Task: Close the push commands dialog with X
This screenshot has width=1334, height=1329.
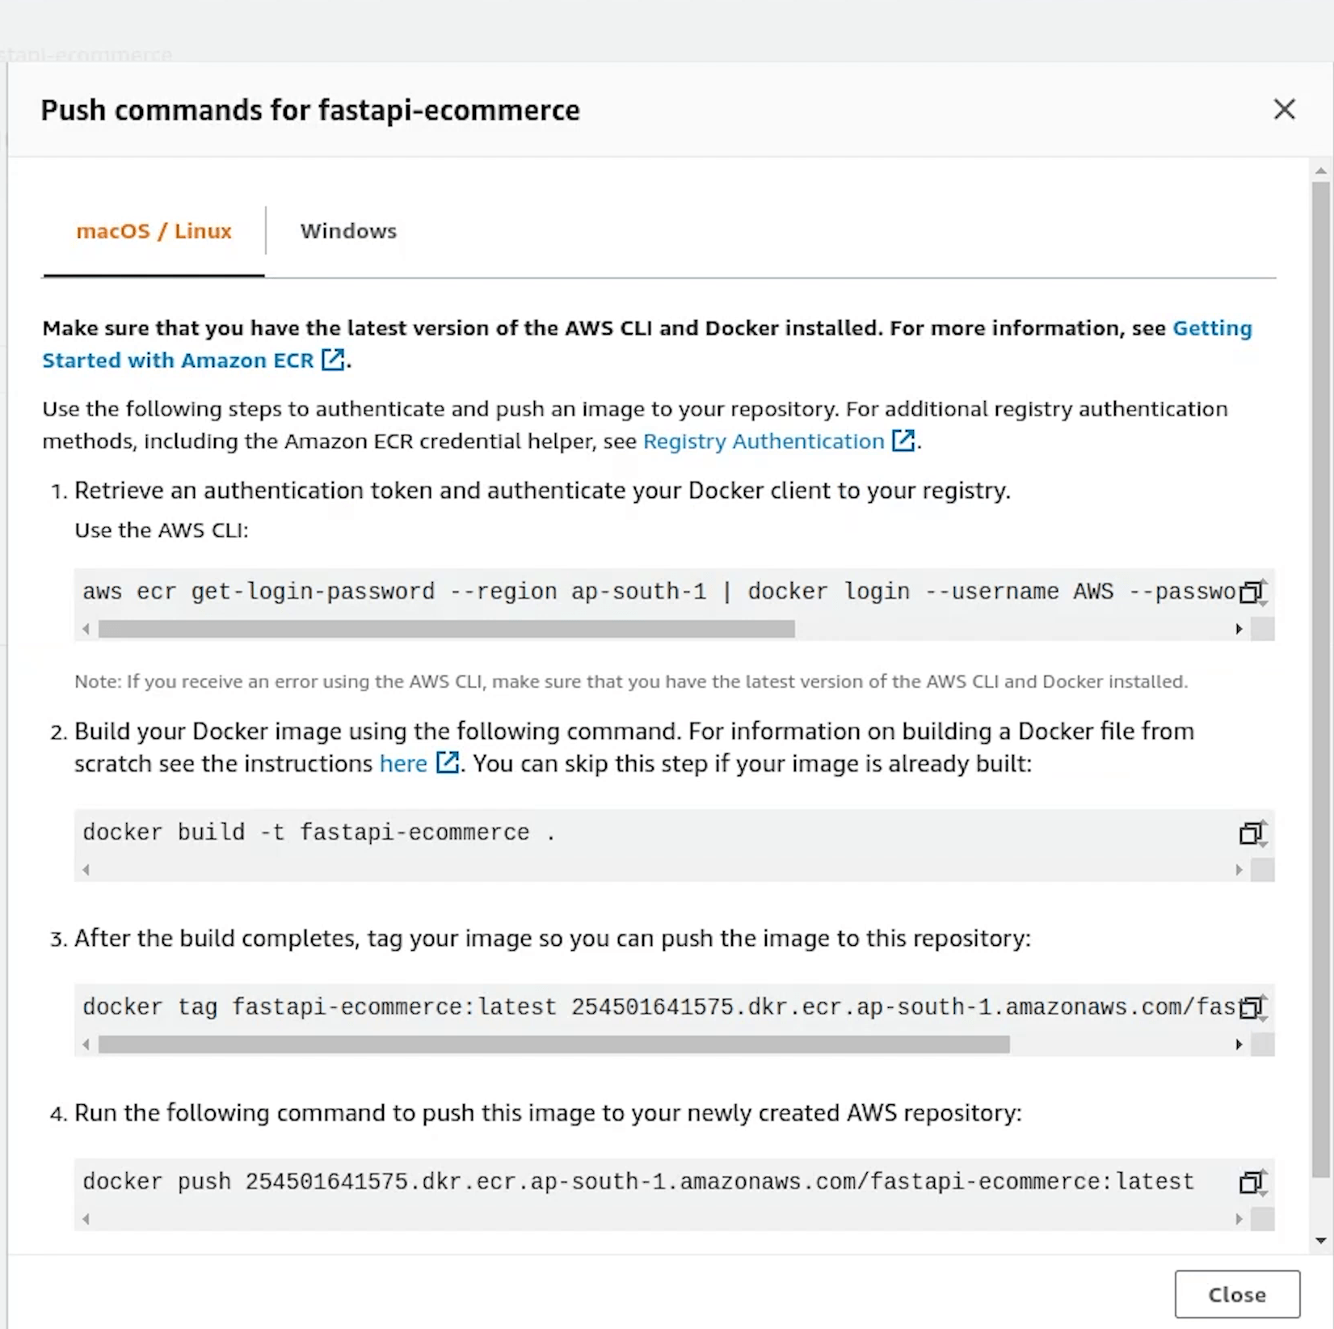Action: pyautogui.click(x=1284, y=109)
